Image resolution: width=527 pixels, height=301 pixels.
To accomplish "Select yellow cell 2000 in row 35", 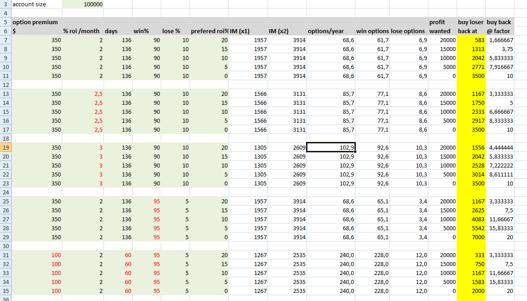I will click(x=471, y=291).
